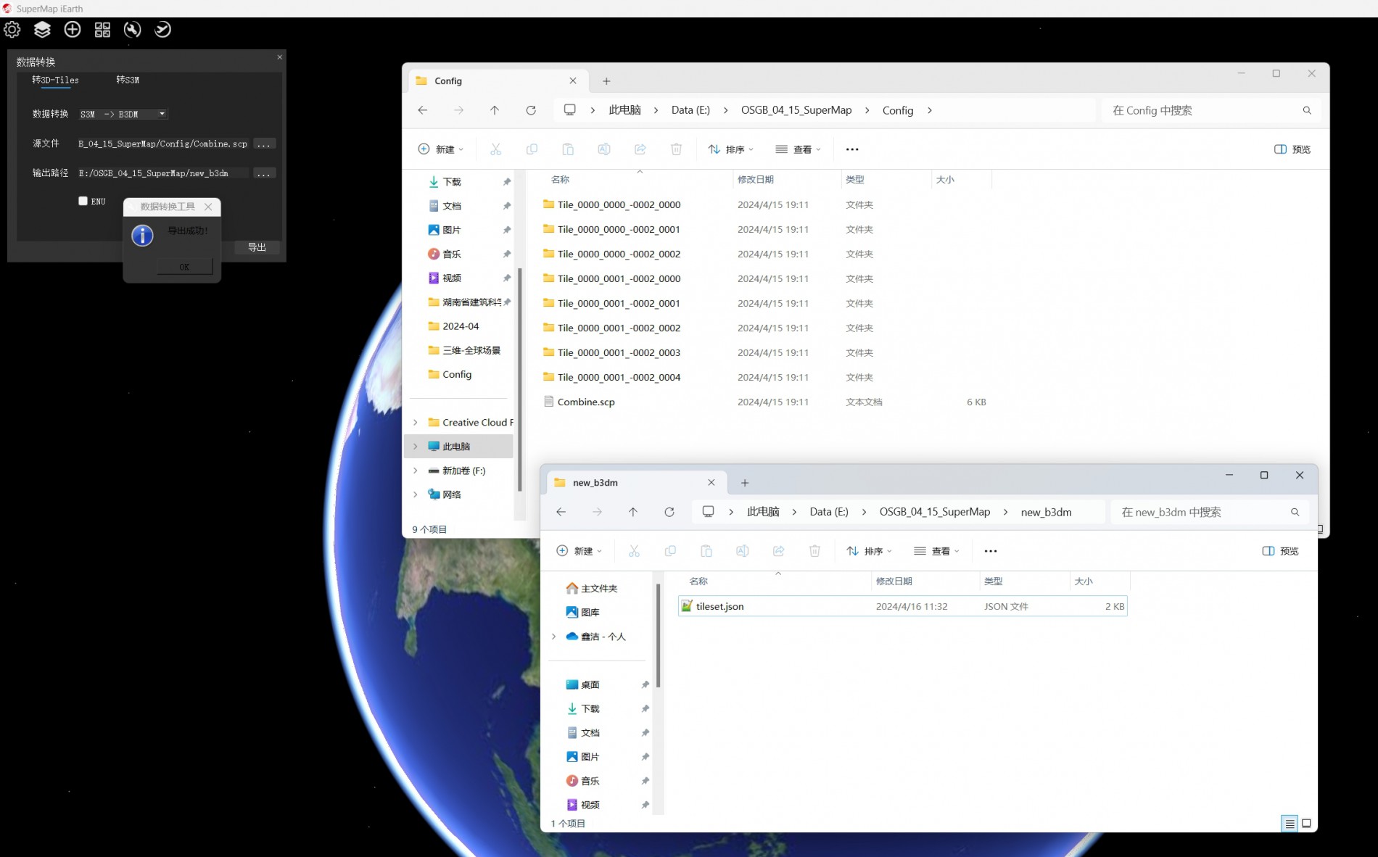This screenshot has height=857, width=1378.
Task: Select the tileset.json file
Action: [x=902, y=606]
